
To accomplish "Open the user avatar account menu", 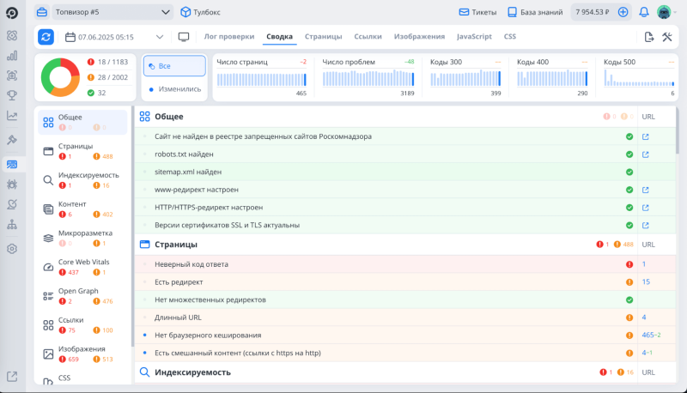I will point(664,13).
